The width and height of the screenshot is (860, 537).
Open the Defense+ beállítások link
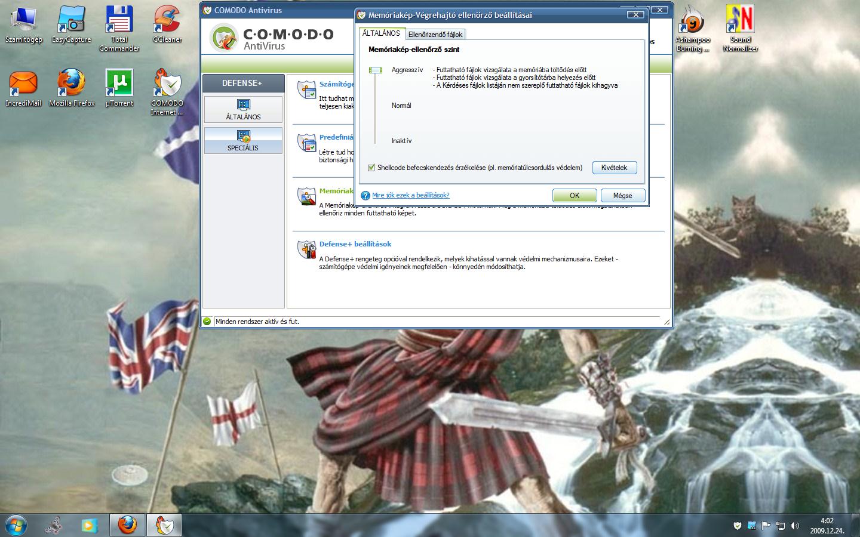click(x=355, y=244)
